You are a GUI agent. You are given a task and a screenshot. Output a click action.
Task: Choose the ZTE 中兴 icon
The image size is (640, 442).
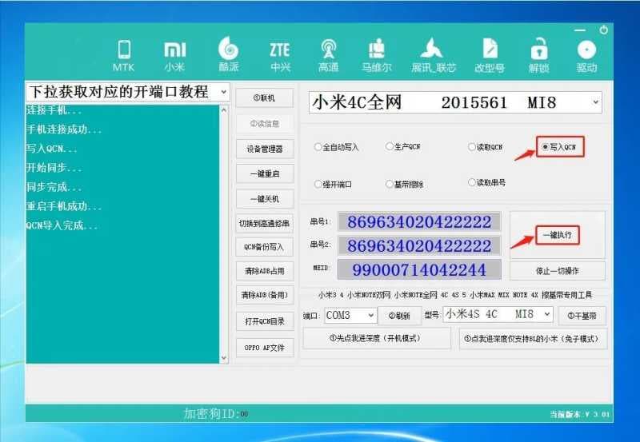click(x=280, y=55)
